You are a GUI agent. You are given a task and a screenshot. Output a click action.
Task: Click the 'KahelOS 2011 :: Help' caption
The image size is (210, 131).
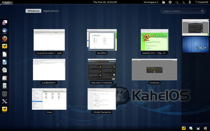click(x=154, y=53)
